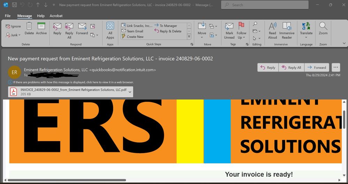Open All Apps
Image resolution: width=348 pixels, height=184 pixels.
click(110, 31)
